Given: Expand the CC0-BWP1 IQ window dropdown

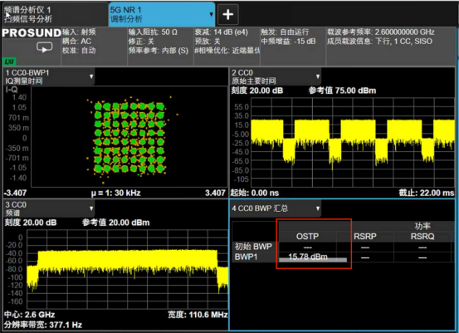Looking at the screenshot, I should pos(91,76).
